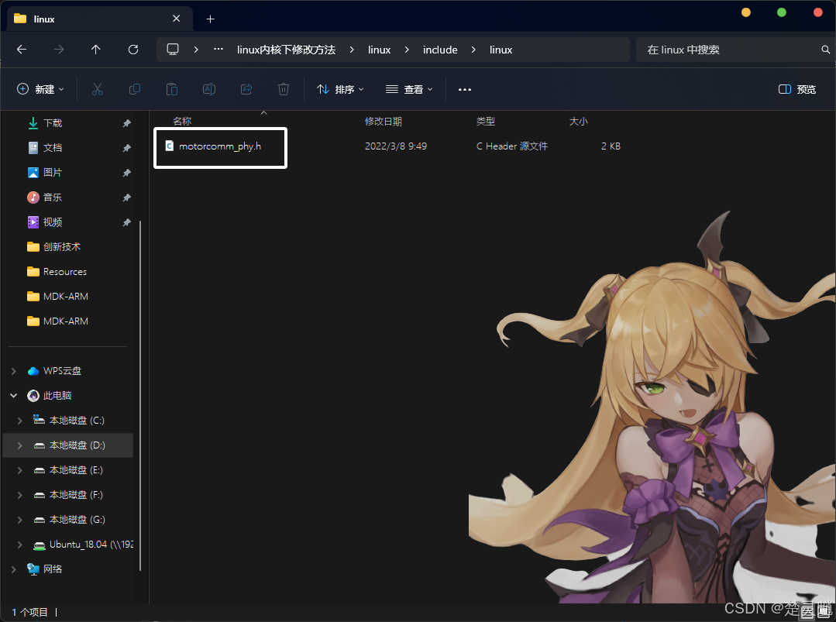Unpin 下载 using its pin icon
This screenshot has width=836, height=622.
tap(127, 123)
